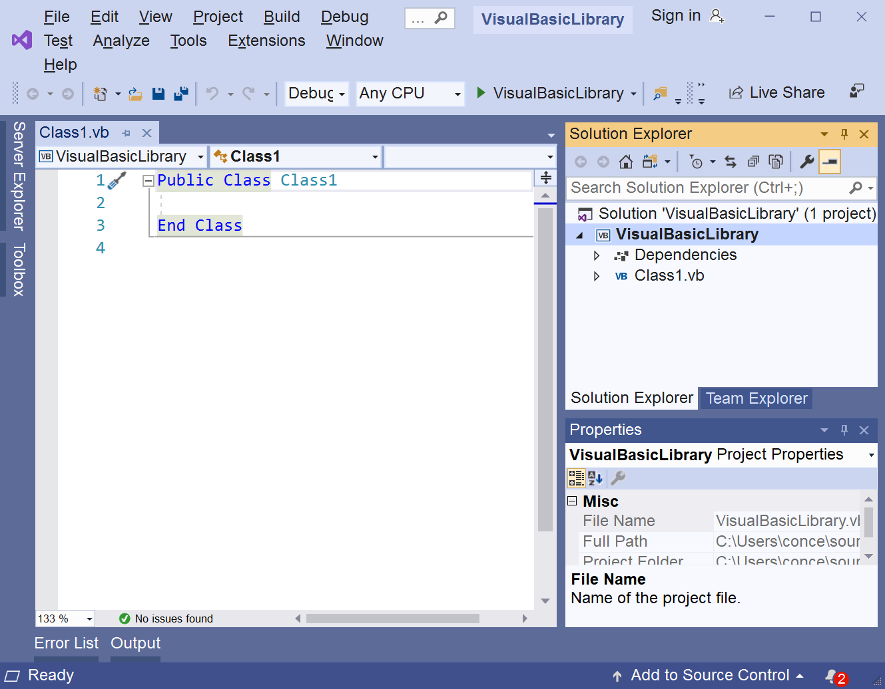Open the Live Share session
This screenshot has height=689, width=885.
(776, 92)
